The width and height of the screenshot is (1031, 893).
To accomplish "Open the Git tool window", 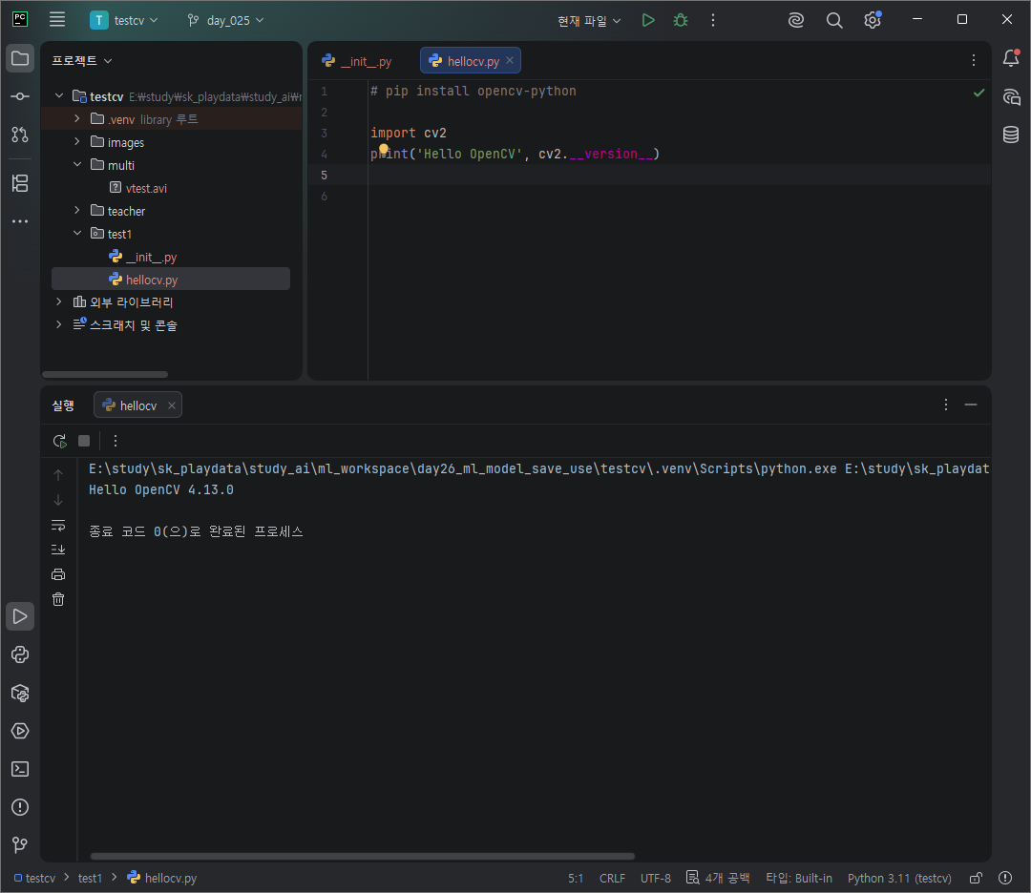I will 20,845.
